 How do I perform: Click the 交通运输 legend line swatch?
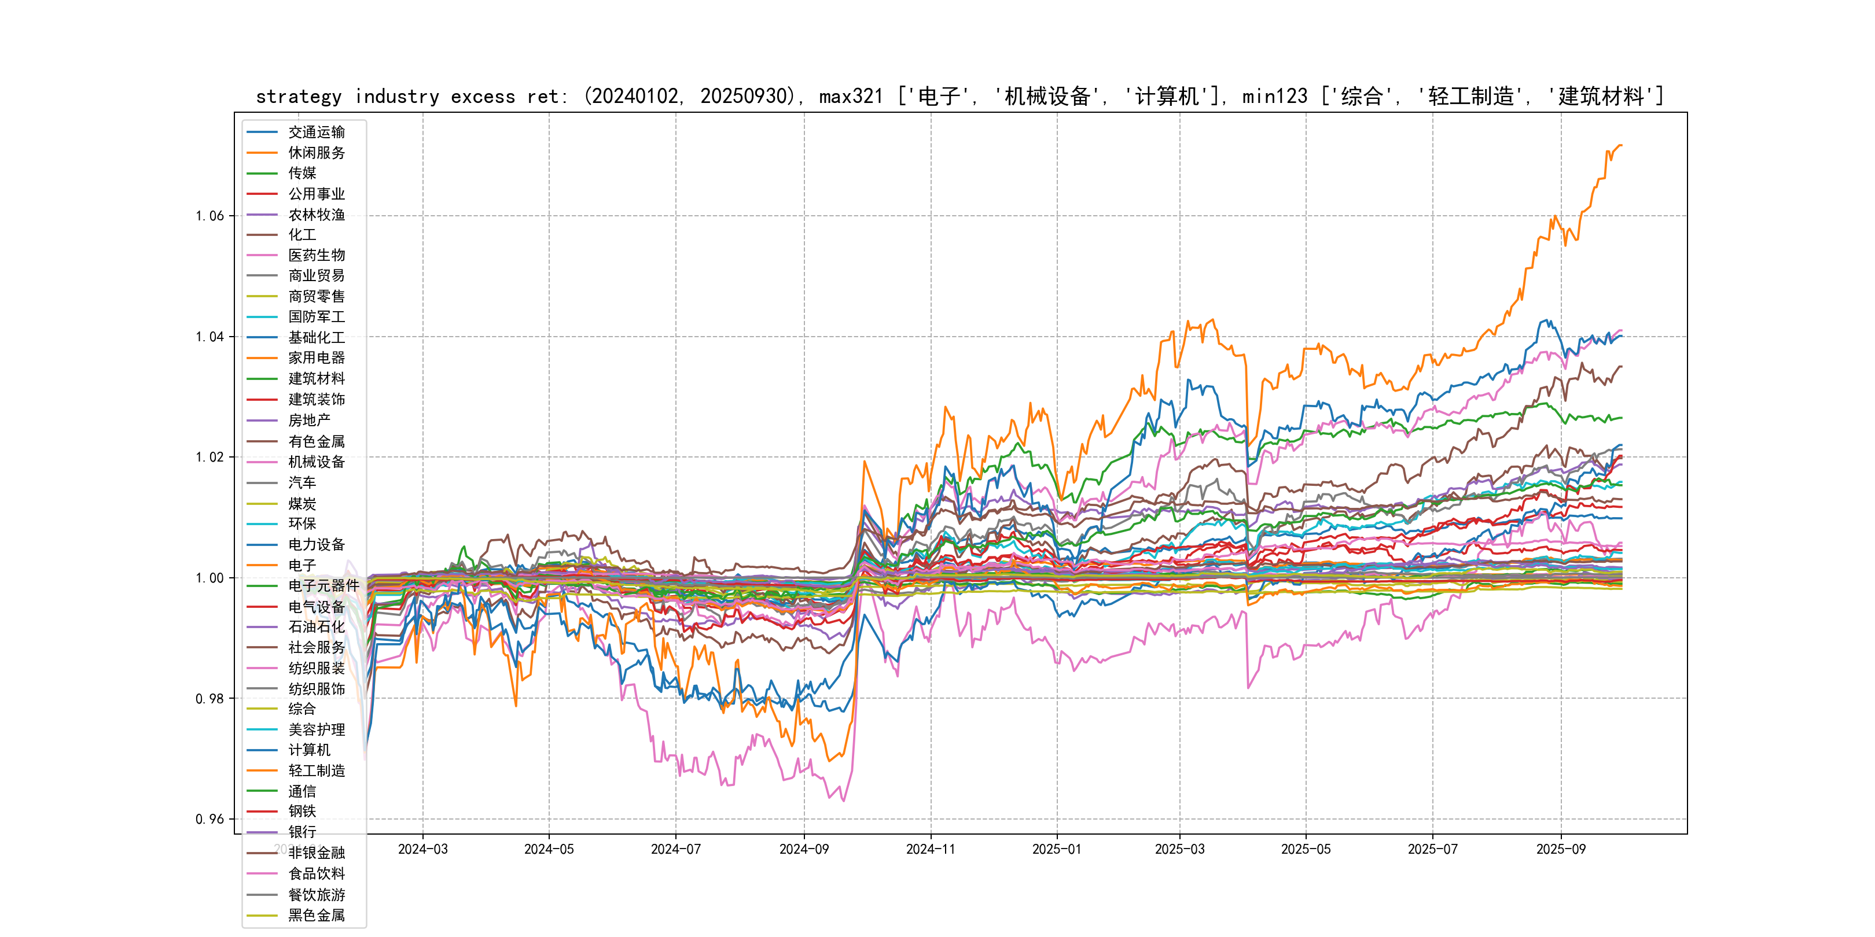click(x=262, y=132)
